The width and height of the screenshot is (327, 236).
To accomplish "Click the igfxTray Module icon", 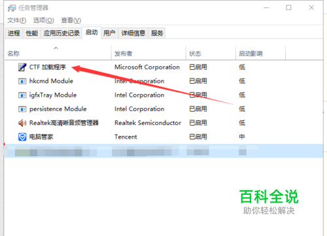I will (22, 95).
